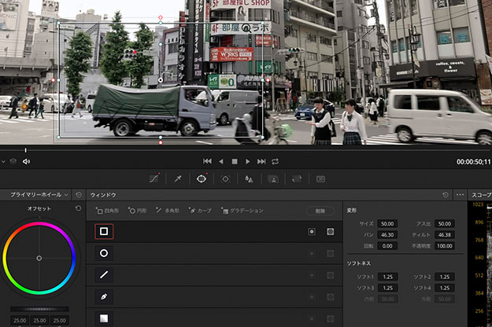The width and height of the screenshot is (492, 327).
Task: Mute the viewer audio speaker icon
Action: pyautogui.click(x=26, y=161)
